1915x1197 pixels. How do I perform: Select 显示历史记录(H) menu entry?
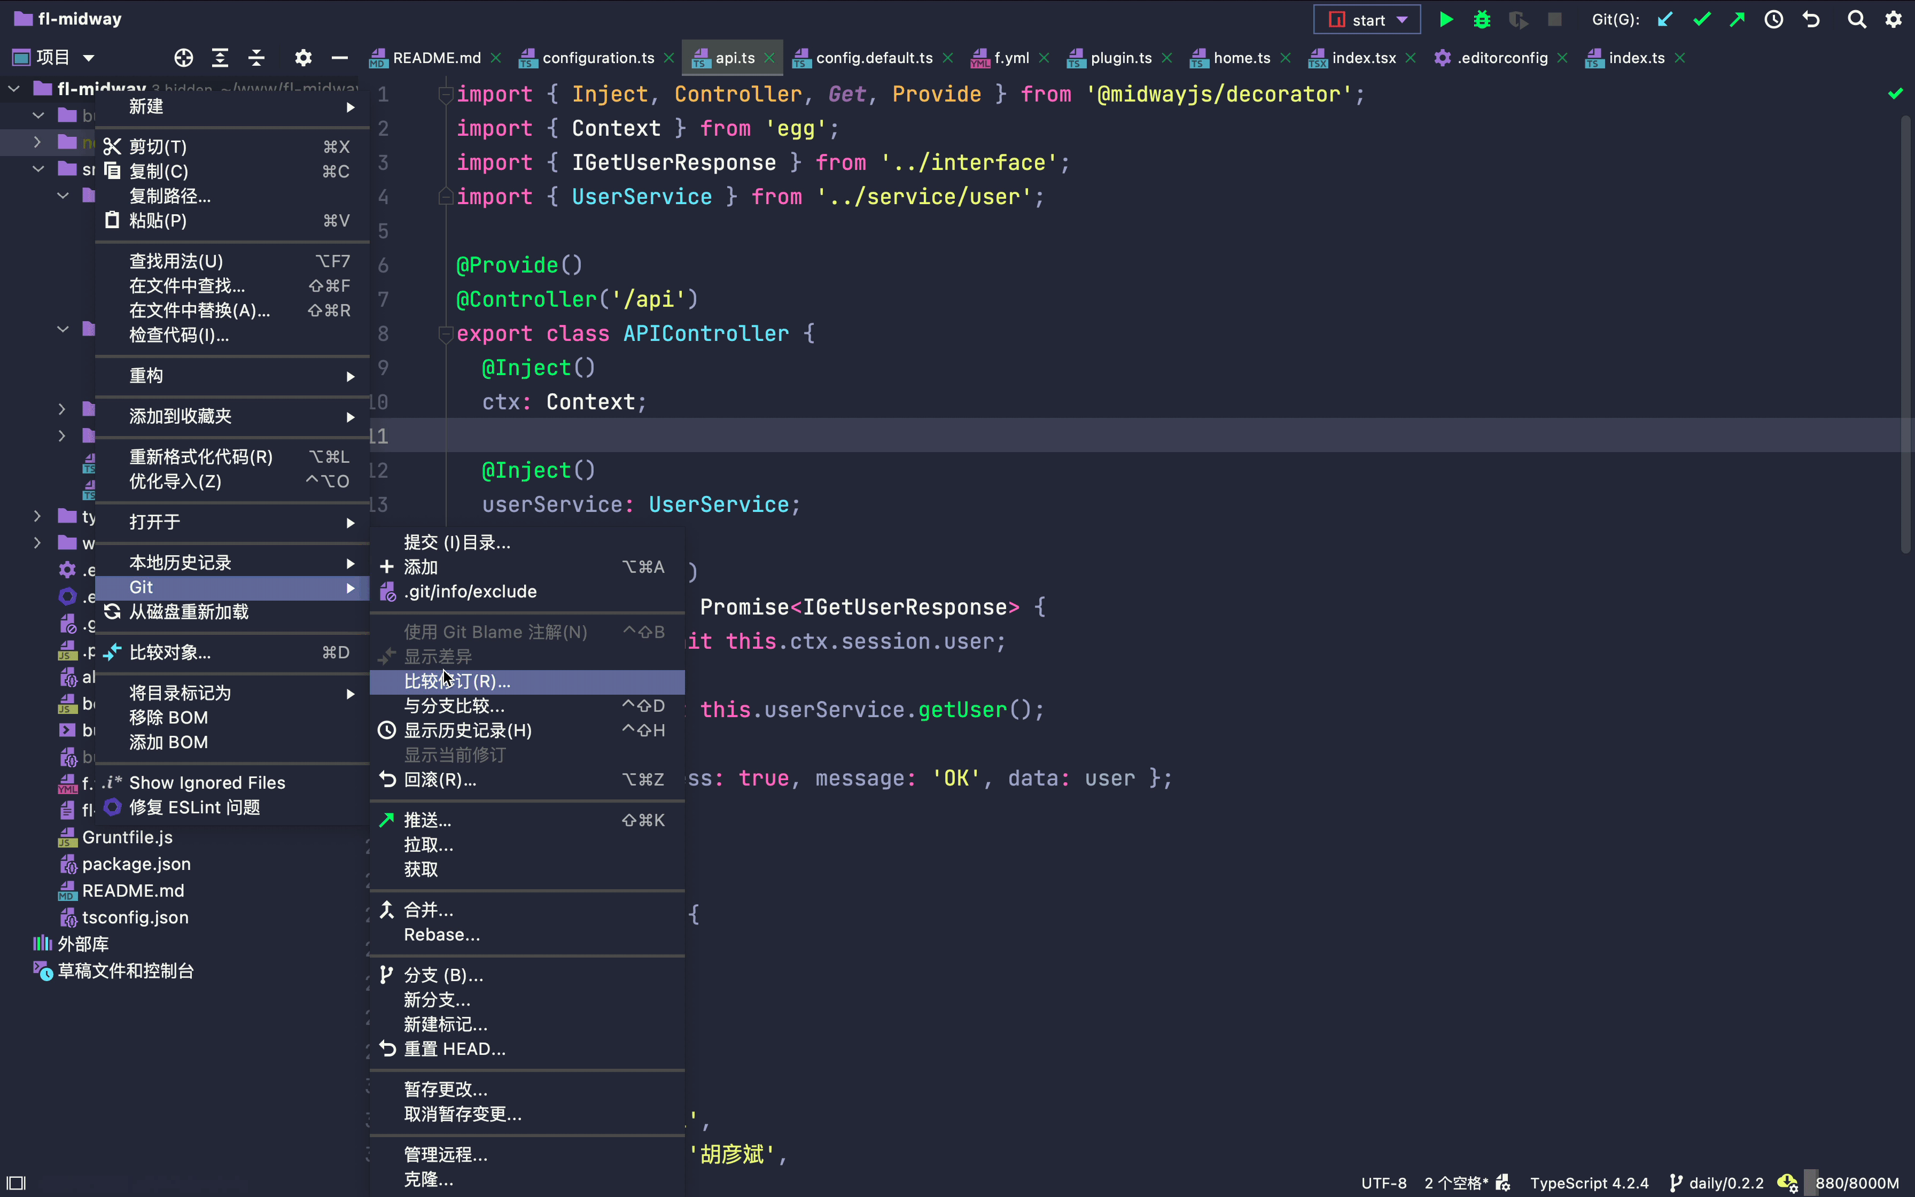[468, 730]
